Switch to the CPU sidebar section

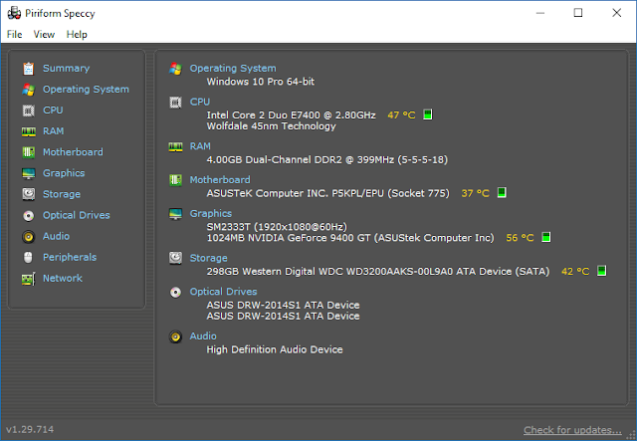coord(53,110)
